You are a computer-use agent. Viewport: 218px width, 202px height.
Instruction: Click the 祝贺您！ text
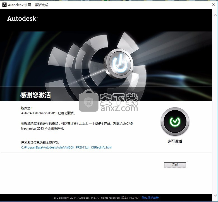pos(27,108)
